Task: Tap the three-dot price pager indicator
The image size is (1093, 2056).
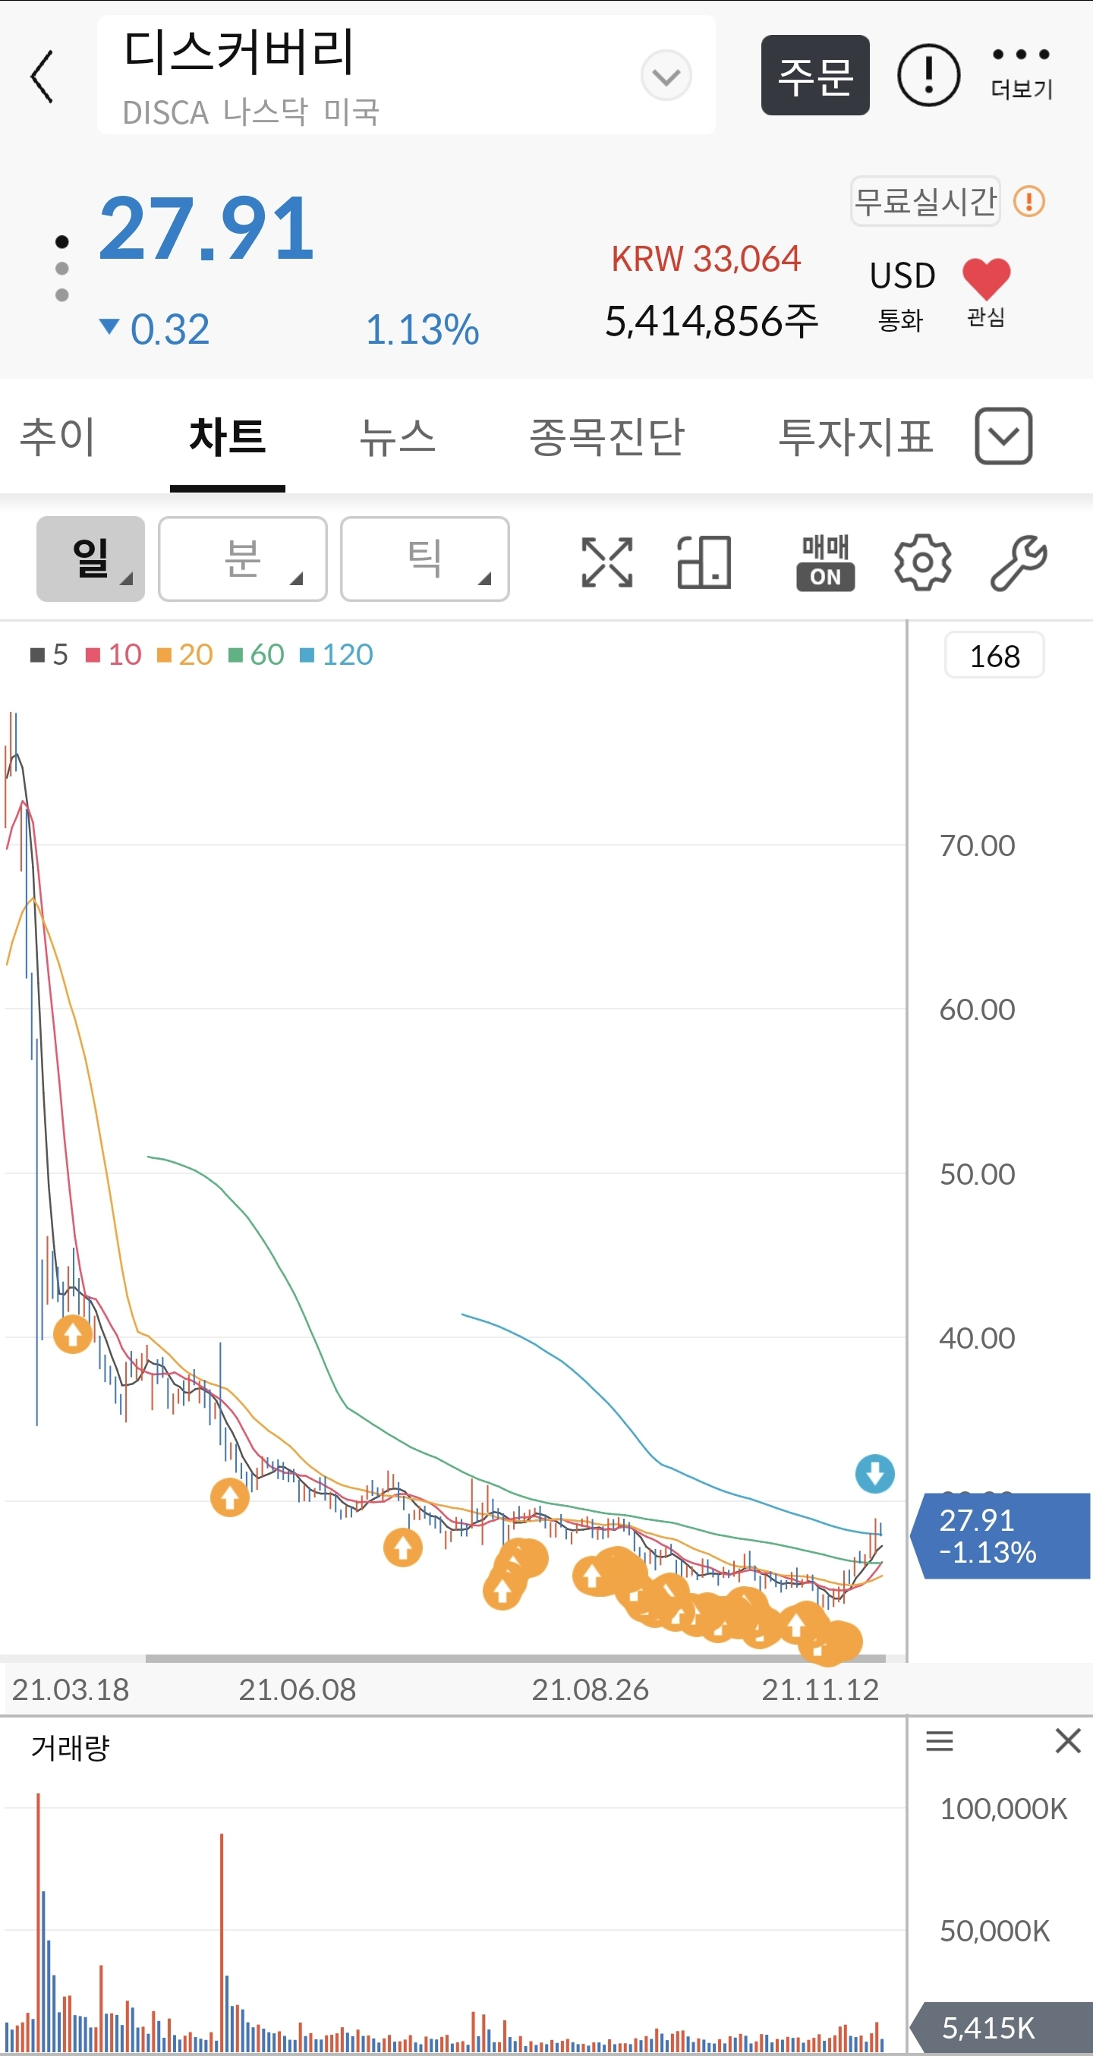Action: coord(61,267)
